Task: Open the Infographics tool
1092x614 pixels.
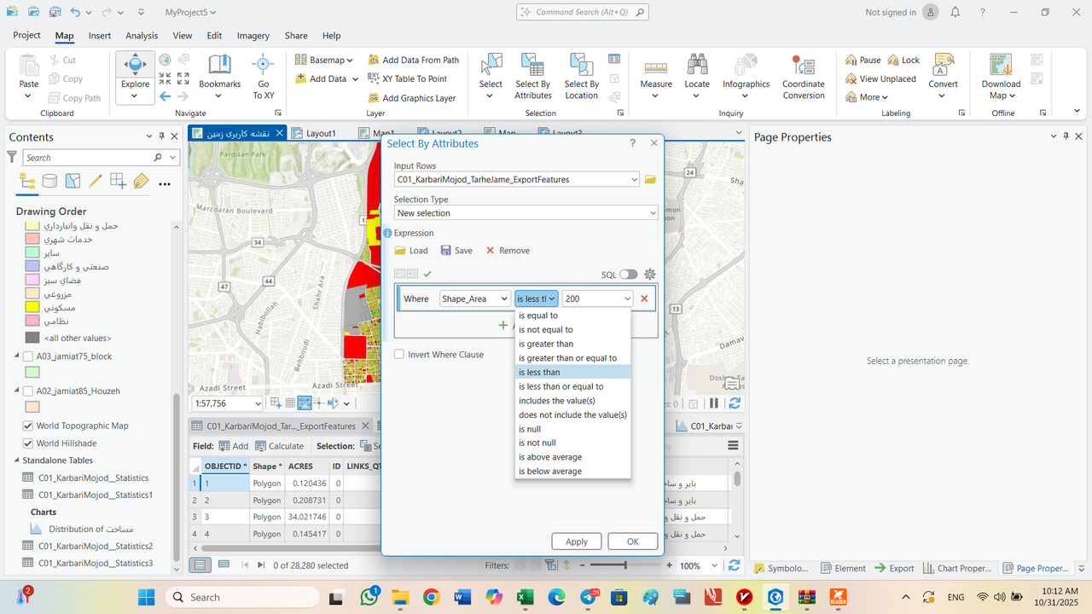Action: coord(746,77)
